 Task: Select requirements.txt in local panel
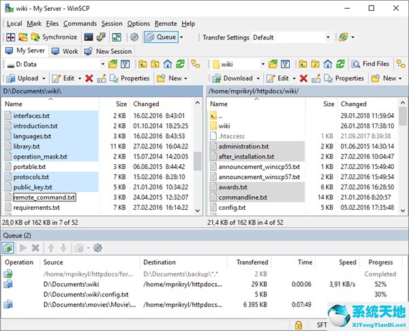tap(36, 208)
